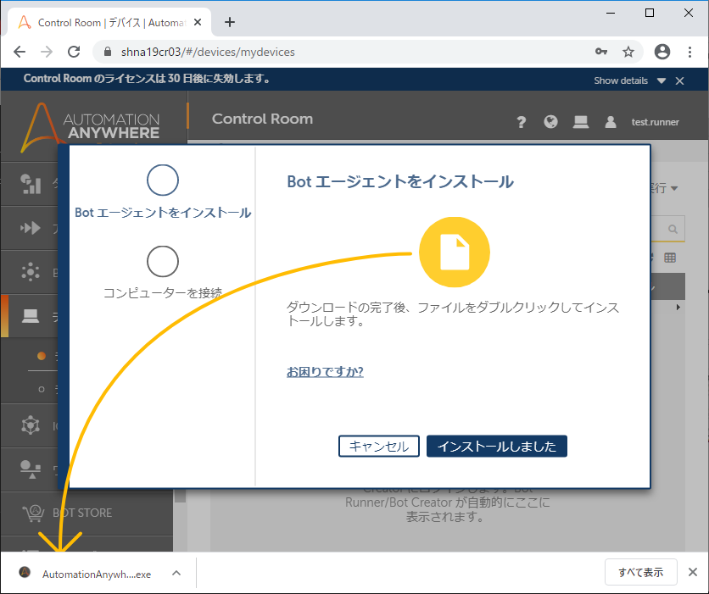
Task: Click the Automation Anywhere logo
Action: pos(90,126)
